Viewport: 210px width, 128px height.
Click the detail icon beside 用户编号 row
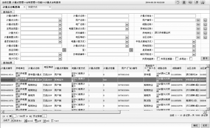click(x=205, y=20)
